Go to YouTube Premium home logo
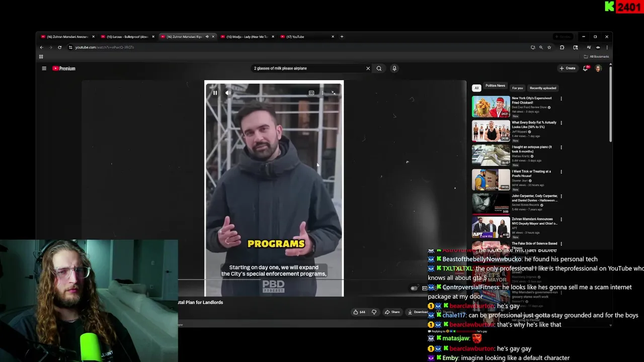Screen dimensions: 644x362 (x=64, y=68)
